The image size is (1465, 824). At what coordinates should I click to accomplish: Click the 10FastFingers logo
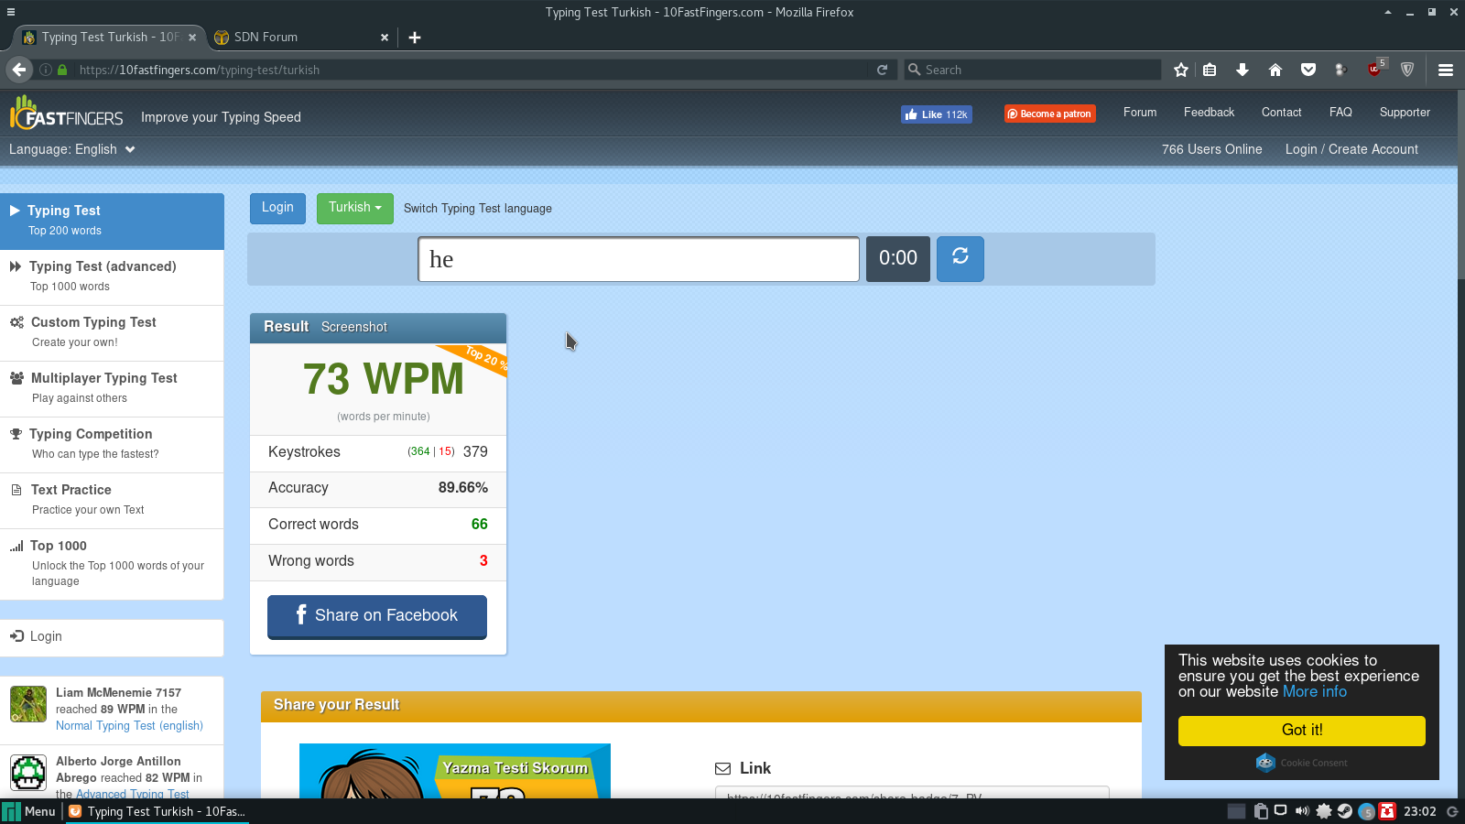pyautogui.click(x=66, y=114)
